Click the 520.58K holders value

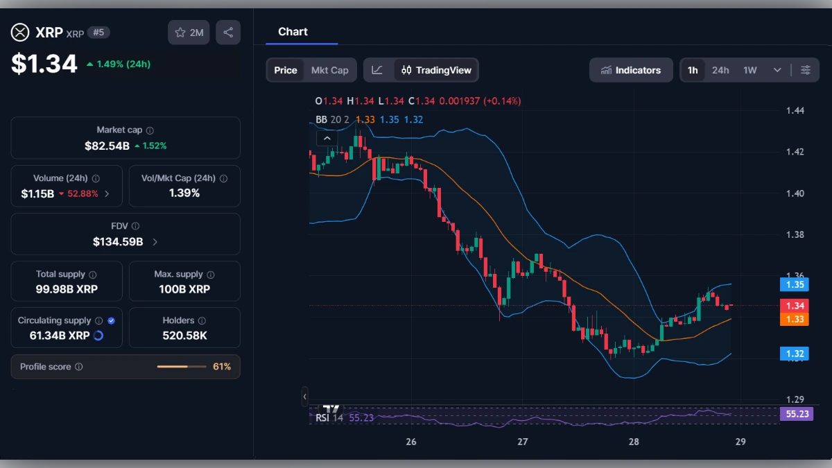pyautogui.click(x=184, y=336)
